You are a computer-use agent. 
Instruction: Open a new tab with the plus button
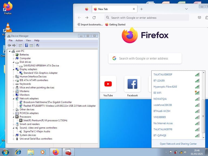[141, 9]
